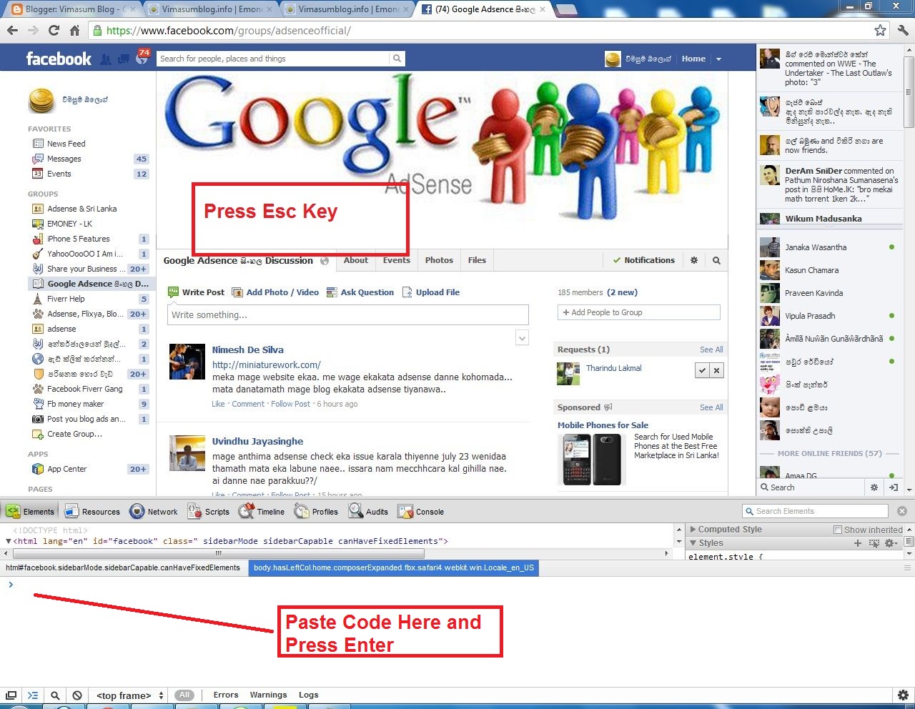Click Write something post box
Image resolution: width=915 pixels, height=709 pixels.
pos(348,314)
